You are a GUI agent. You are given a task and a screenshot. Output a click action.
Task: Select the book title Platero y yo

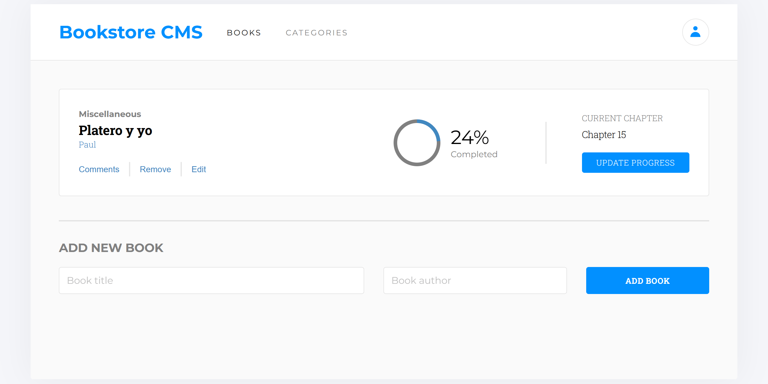pos(115,130)
